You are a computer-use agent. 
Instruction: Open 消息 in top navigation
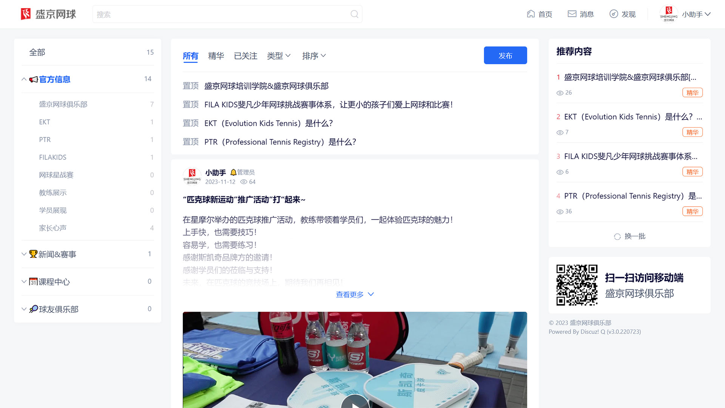581,14
